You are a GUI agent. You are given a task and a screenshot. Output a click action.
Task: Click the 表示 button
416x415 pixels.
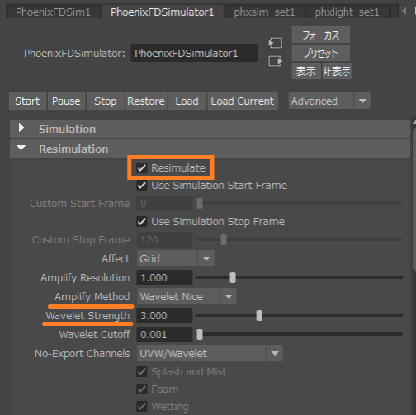[306, 71]
